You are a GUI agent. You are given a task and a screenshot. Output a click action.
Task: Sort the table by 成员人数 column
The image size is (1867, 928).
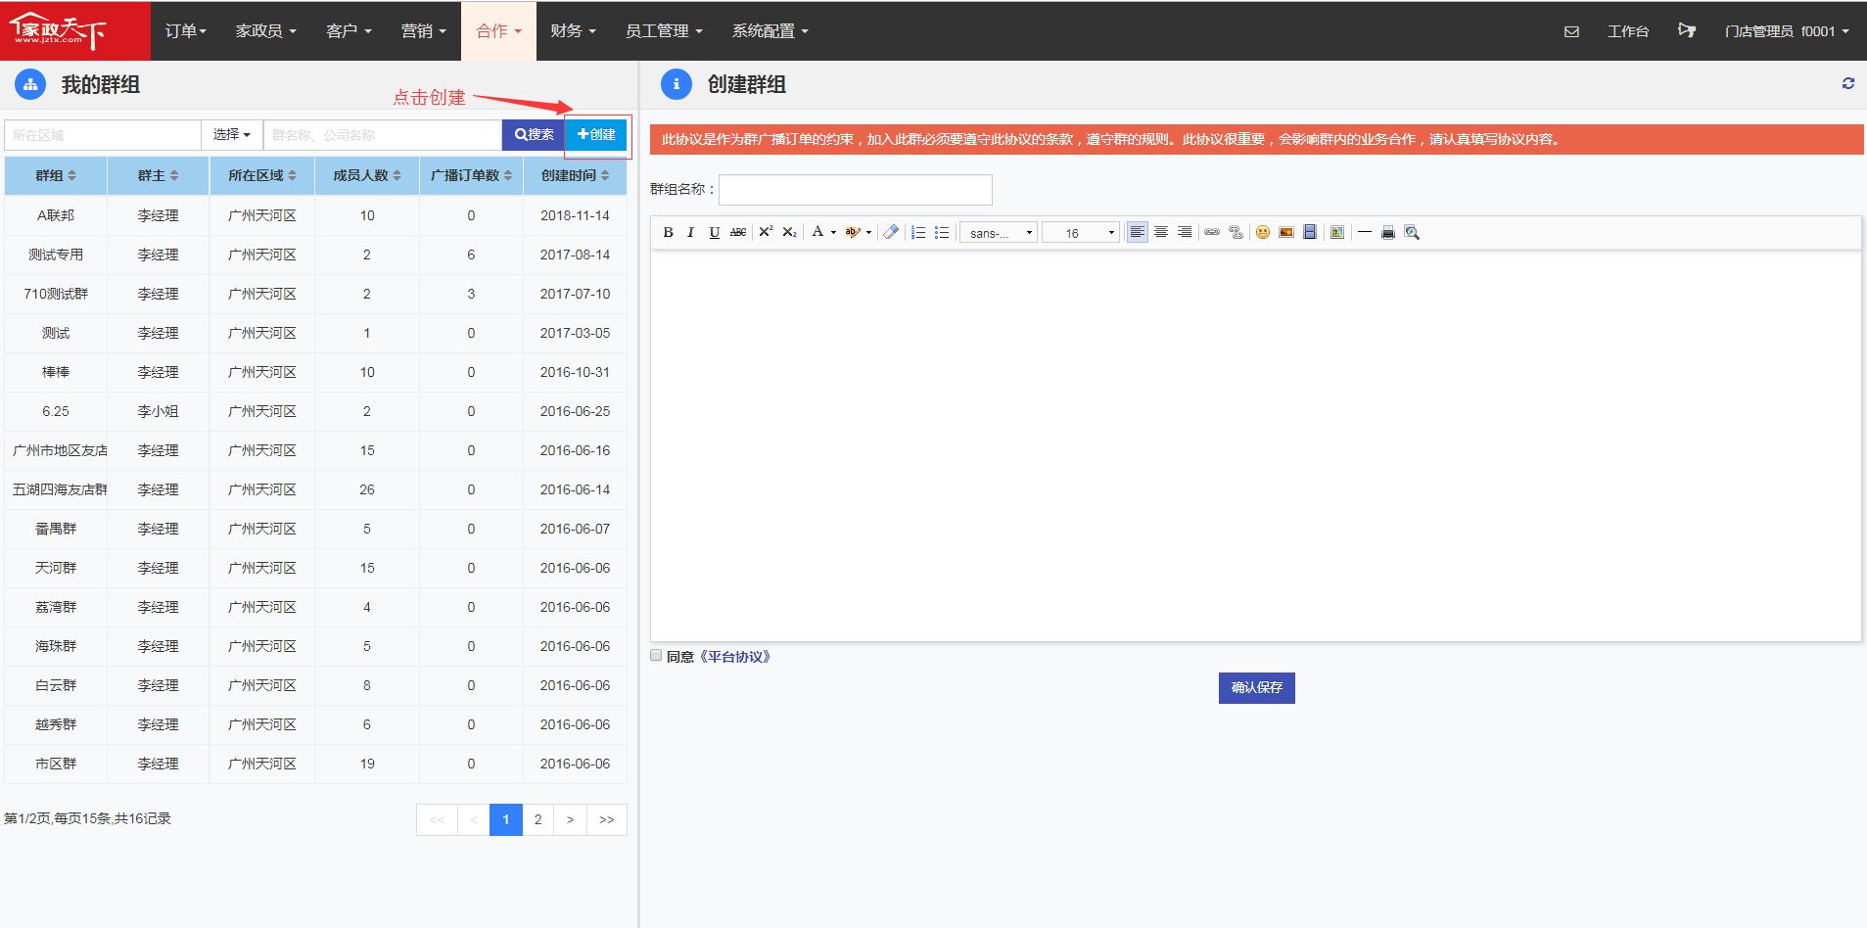point(367,175)
